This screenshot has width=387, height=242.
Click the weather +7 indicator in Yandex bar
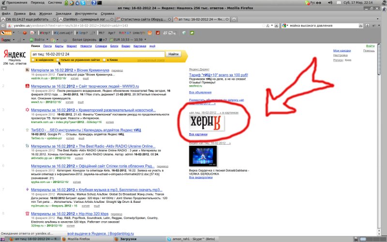click(x=103, y=40)
